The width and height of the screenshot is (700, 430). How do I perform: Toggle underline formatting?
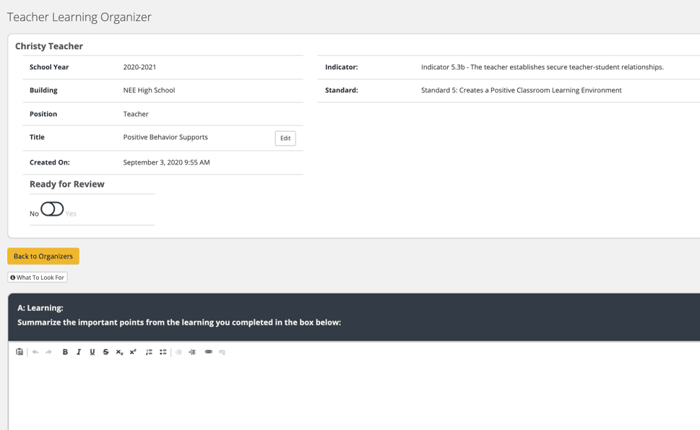(92, 352)
